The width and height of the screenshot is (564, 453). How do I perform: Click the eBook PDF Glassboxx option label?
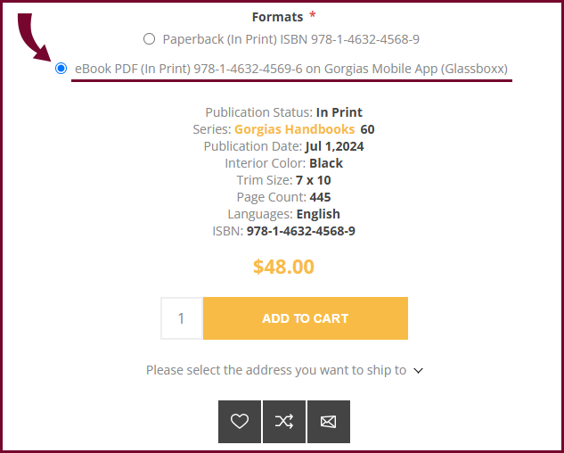click(x=291, y=69)
